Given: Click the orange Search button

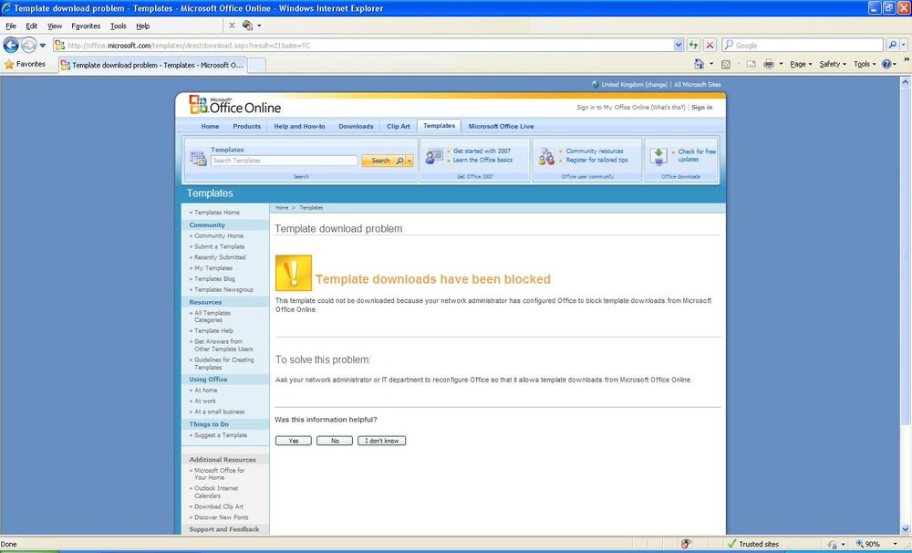Looking at the screenshot, I should coord(383,161).
